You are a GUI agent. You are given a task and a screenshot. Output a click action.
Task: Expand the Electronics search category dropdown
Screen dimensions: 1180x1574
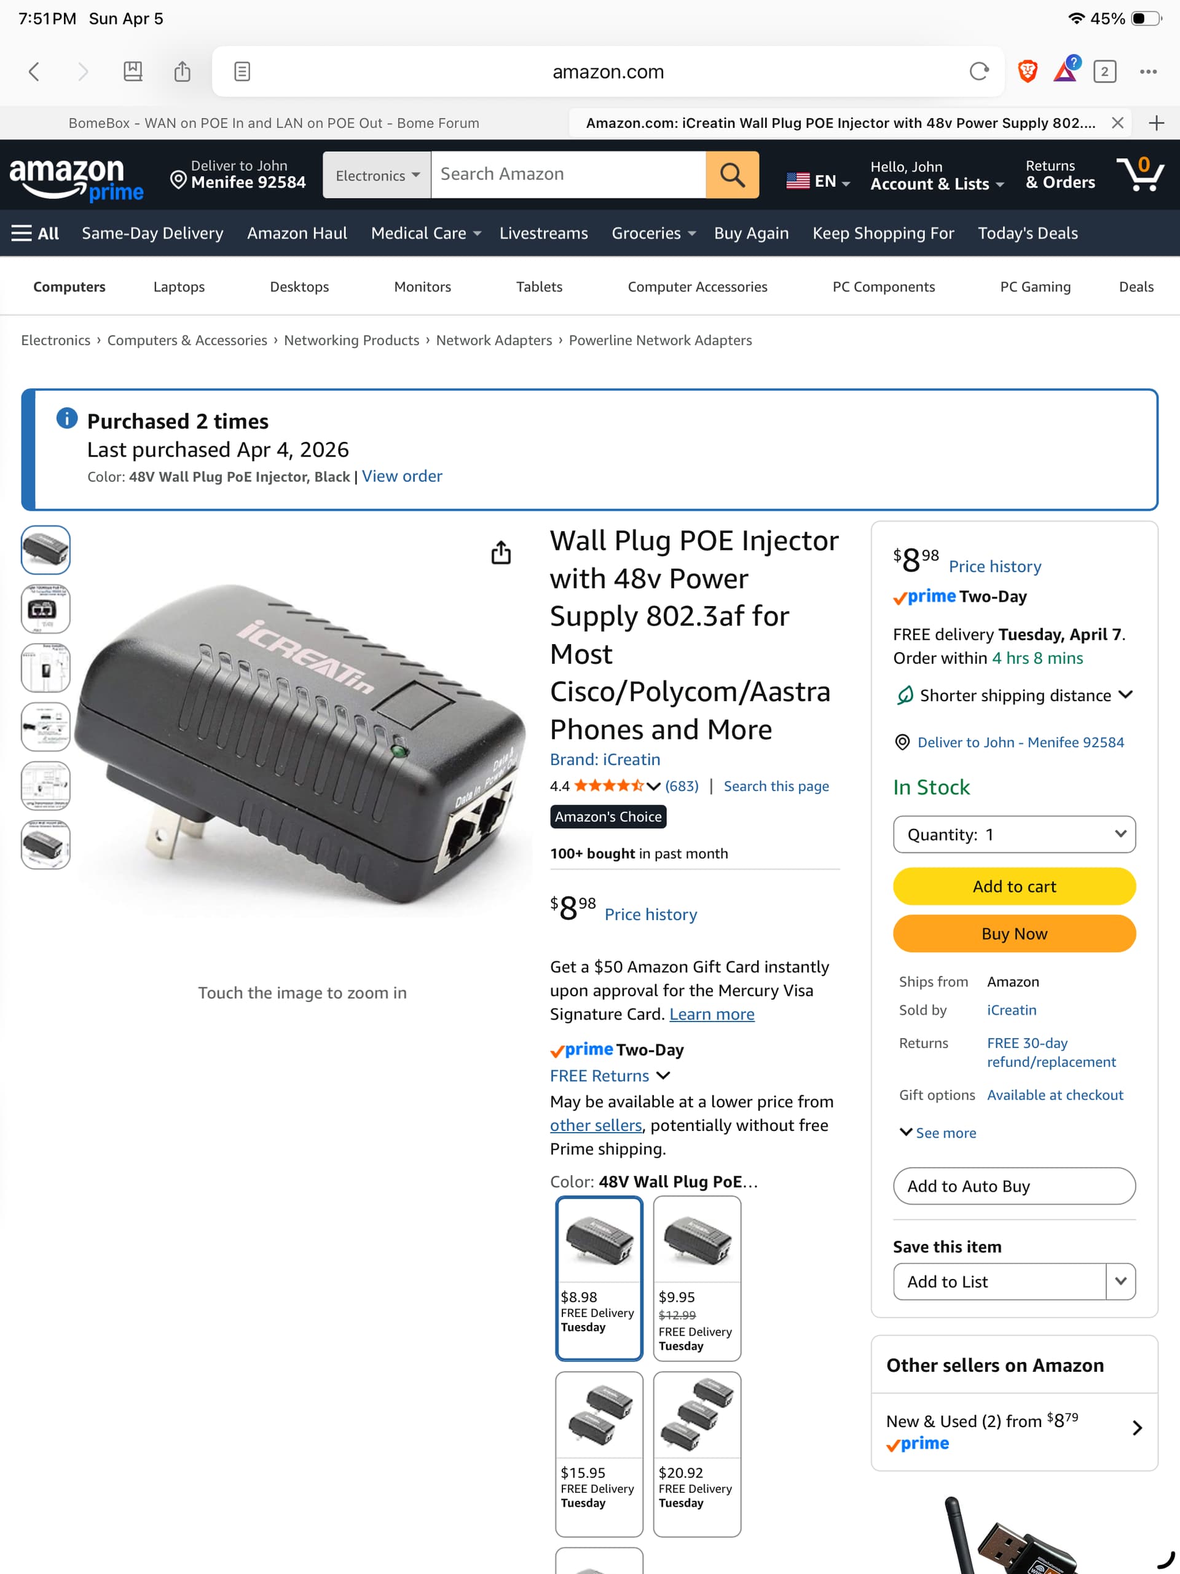[x=377, y=175]
